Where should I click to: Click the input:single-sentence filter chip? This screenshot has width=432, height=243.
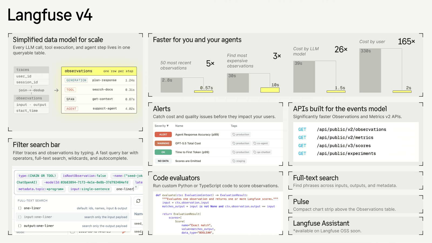[x=90, y=189]
